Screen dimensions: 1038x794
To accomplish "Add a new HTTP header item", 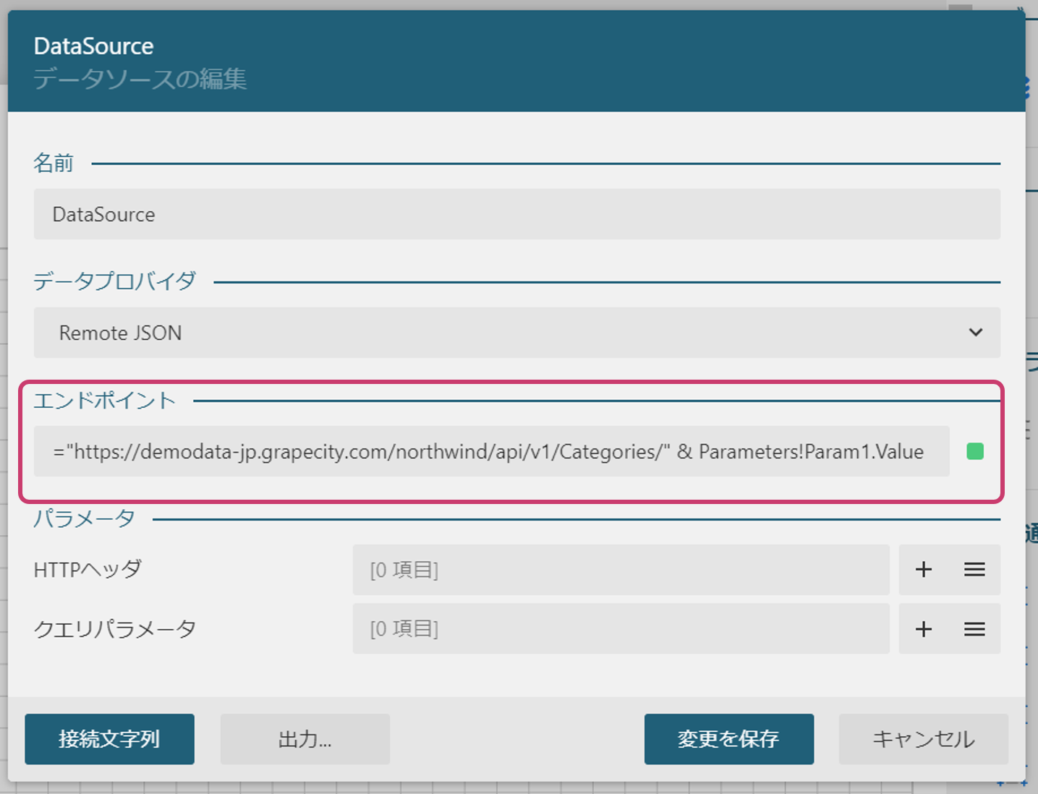I will coord(923,570).
